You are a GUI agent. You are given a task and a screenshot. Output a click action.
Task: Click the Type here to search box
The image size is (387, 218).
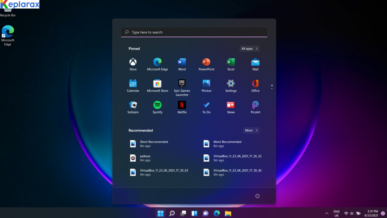(x=194, y=32)
